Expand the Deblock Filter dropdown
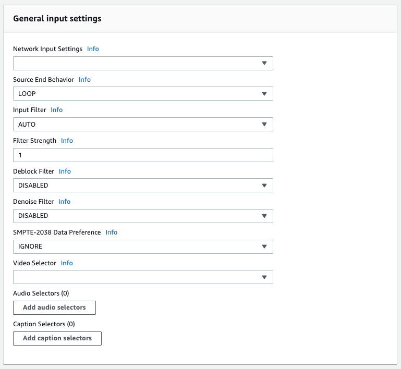 click(x=143, y=186)
